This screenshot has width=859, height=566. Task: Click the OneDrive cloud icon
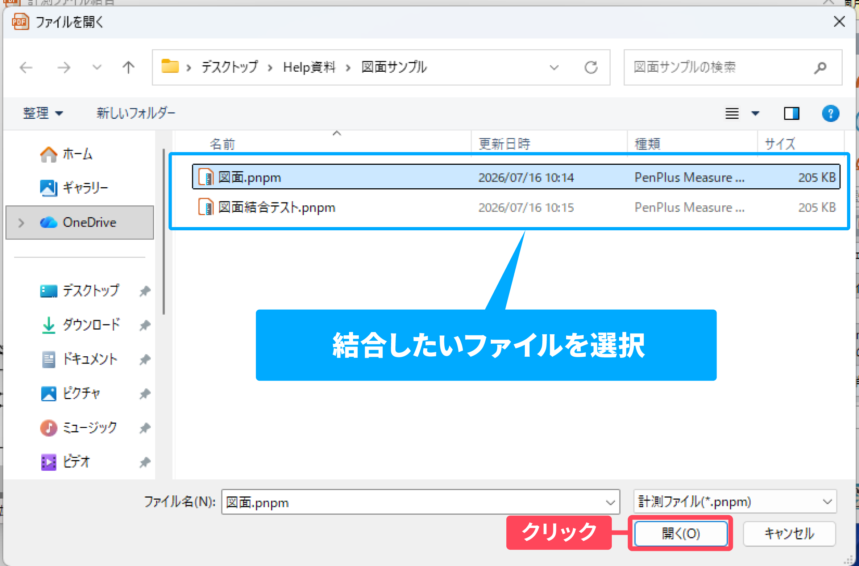tap(49, 222)
